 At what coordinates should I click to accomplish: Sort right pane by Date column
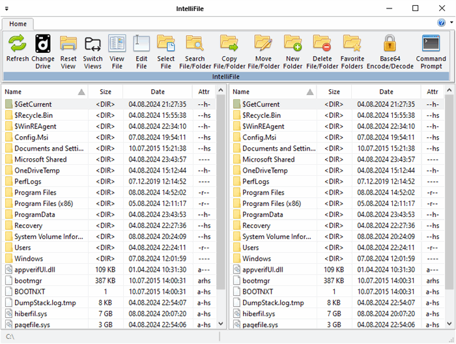(386, 92)
